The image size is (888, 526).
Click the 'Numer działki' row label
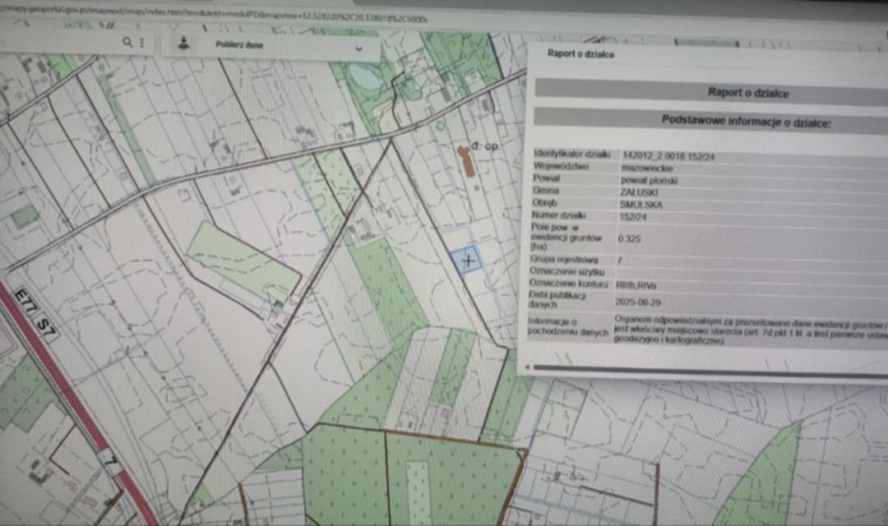pyautogui.click(x=558, y=215)
